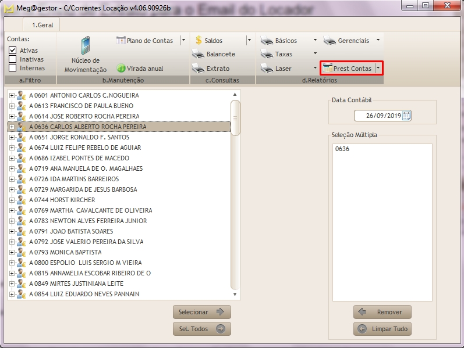Enable the Internas accounts checkbox

tap(13, 68)
